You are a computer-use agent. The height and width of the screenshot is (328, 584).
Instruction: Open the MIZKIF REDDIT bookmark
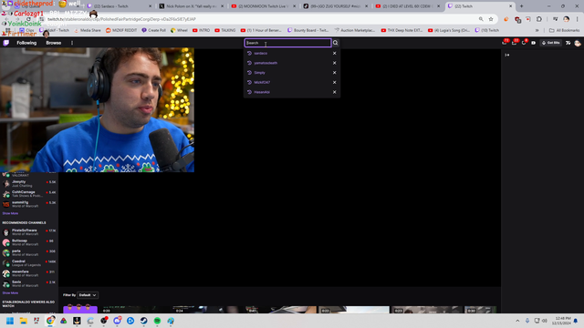(x=121, y=30)
